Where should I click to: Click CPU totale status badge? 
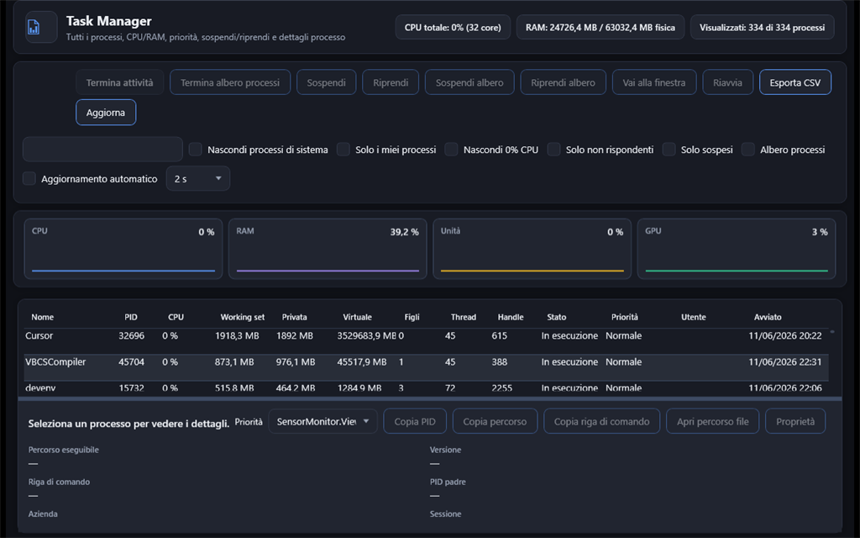453,27
